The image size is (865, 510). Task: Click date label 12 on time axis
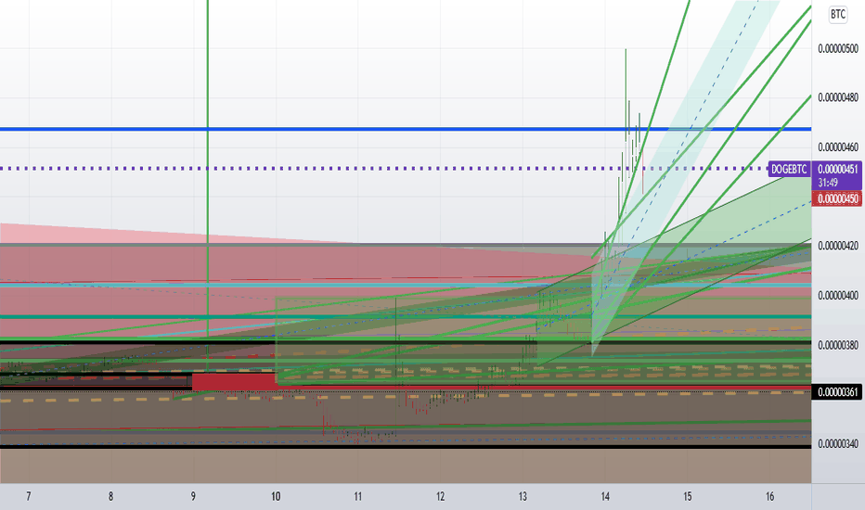click(x=440, y=497)
